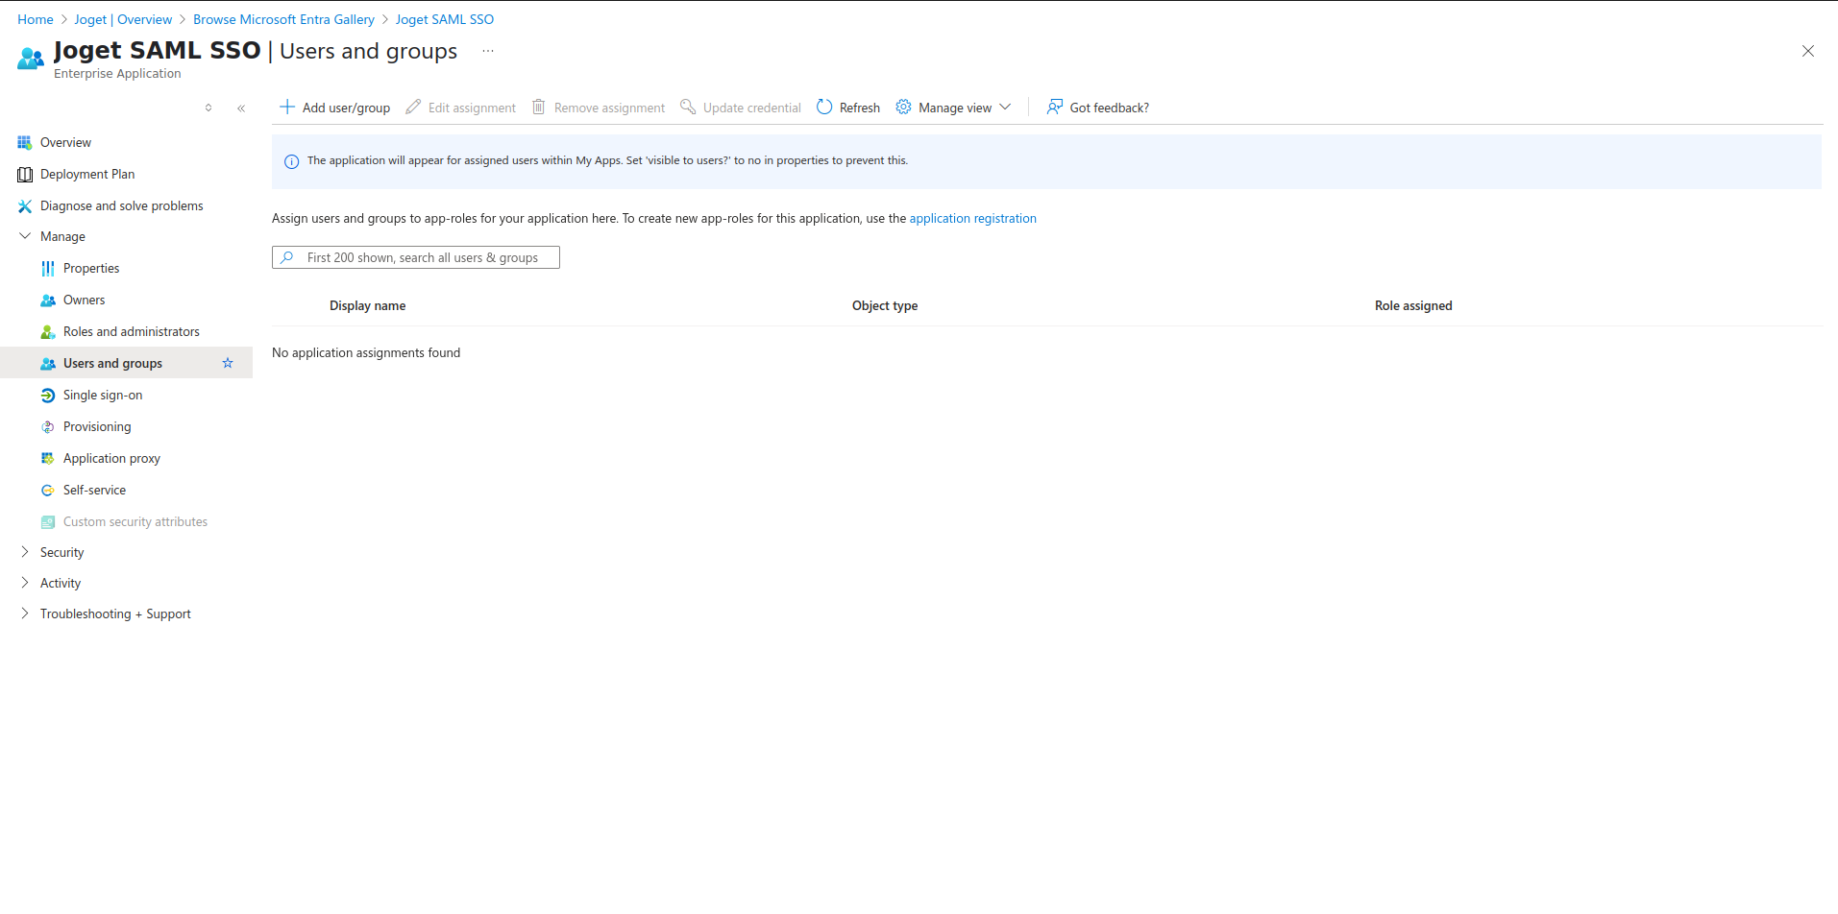Sort by Display name column header
The image size is (1838, 914).
(368, 305)
